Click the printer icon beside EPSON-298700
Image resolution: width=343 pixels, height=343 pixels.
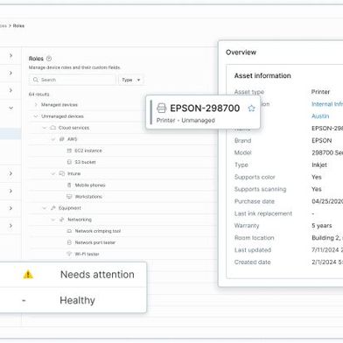coord(161,108)
